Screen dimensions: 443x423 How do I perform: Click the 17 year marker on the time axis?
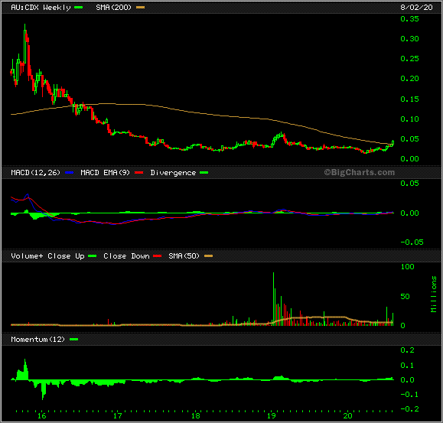[118, 416]
